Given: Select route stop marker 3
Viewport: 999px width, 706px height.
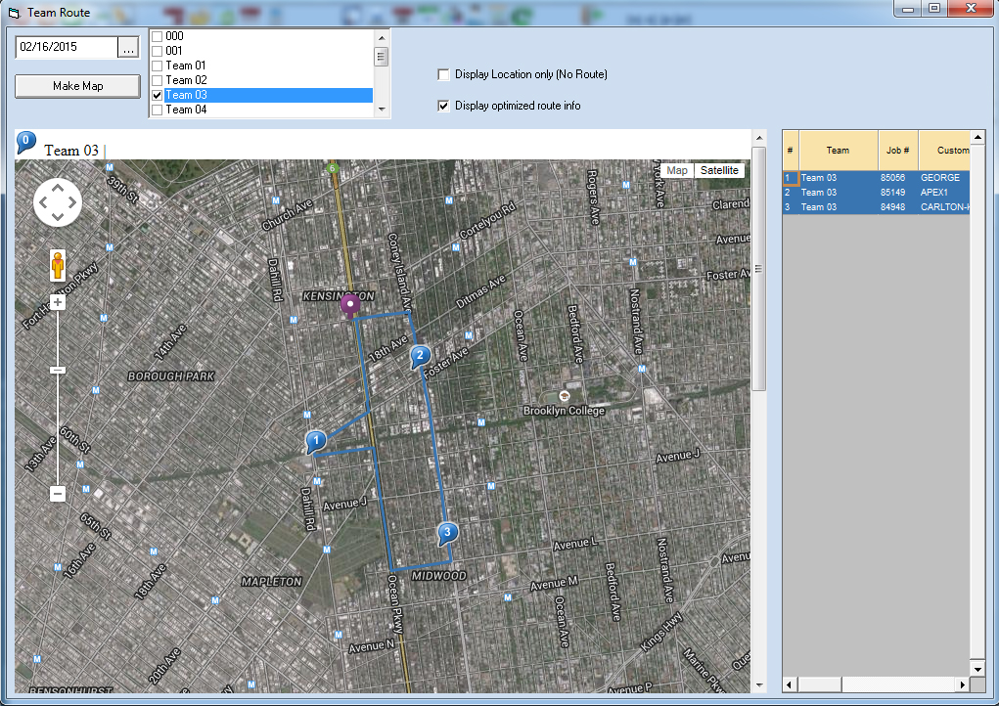Looking at the screenshot, I should pos(447,534).
